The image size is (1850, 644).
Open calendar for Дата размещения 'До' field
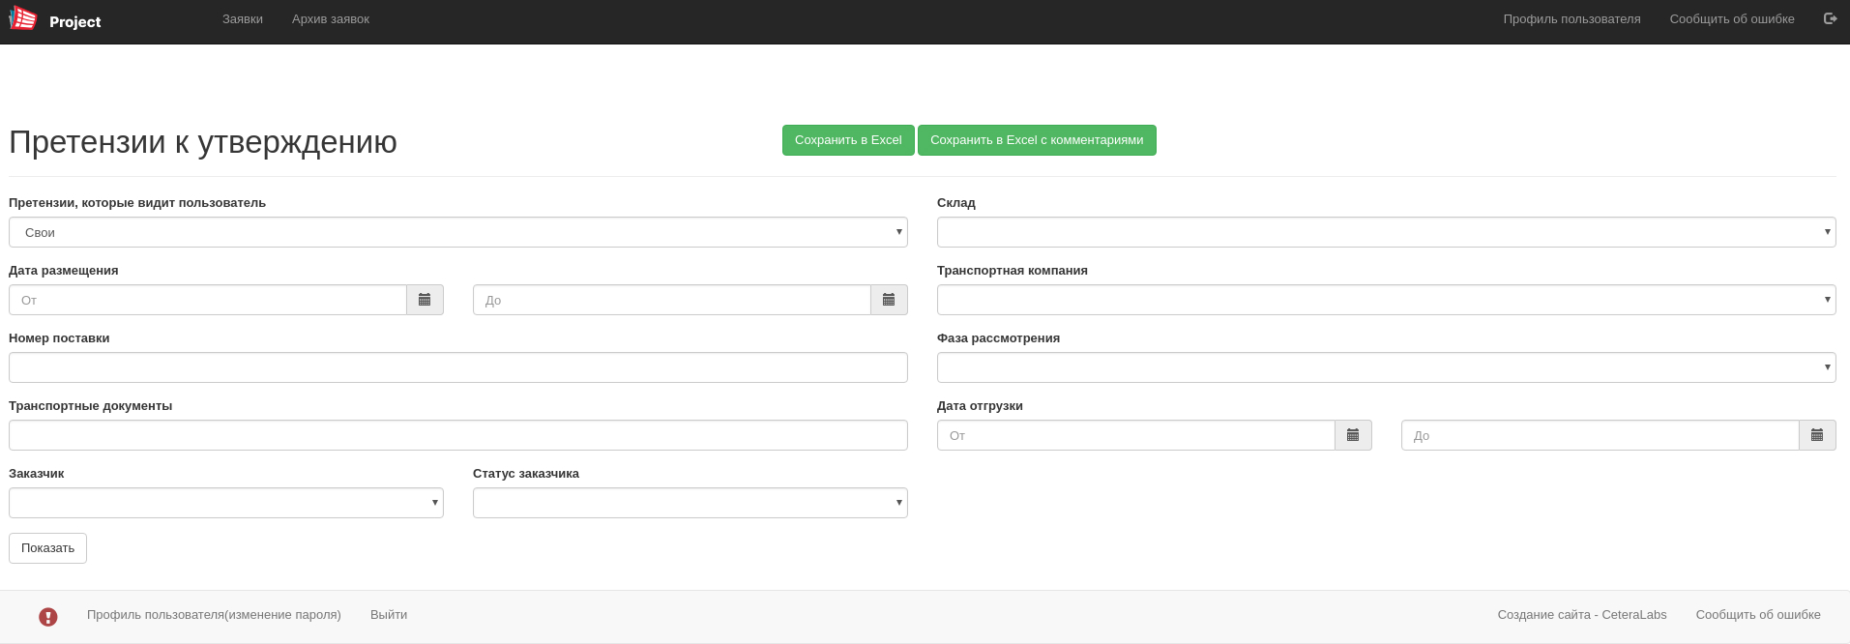[889, 300]
